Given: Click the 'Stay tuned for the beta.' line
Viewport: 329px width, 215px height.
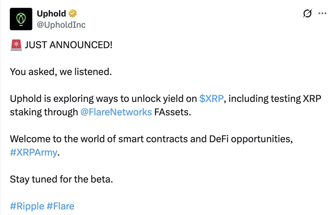Looking at the screenshot, I should tap(61, 179).
